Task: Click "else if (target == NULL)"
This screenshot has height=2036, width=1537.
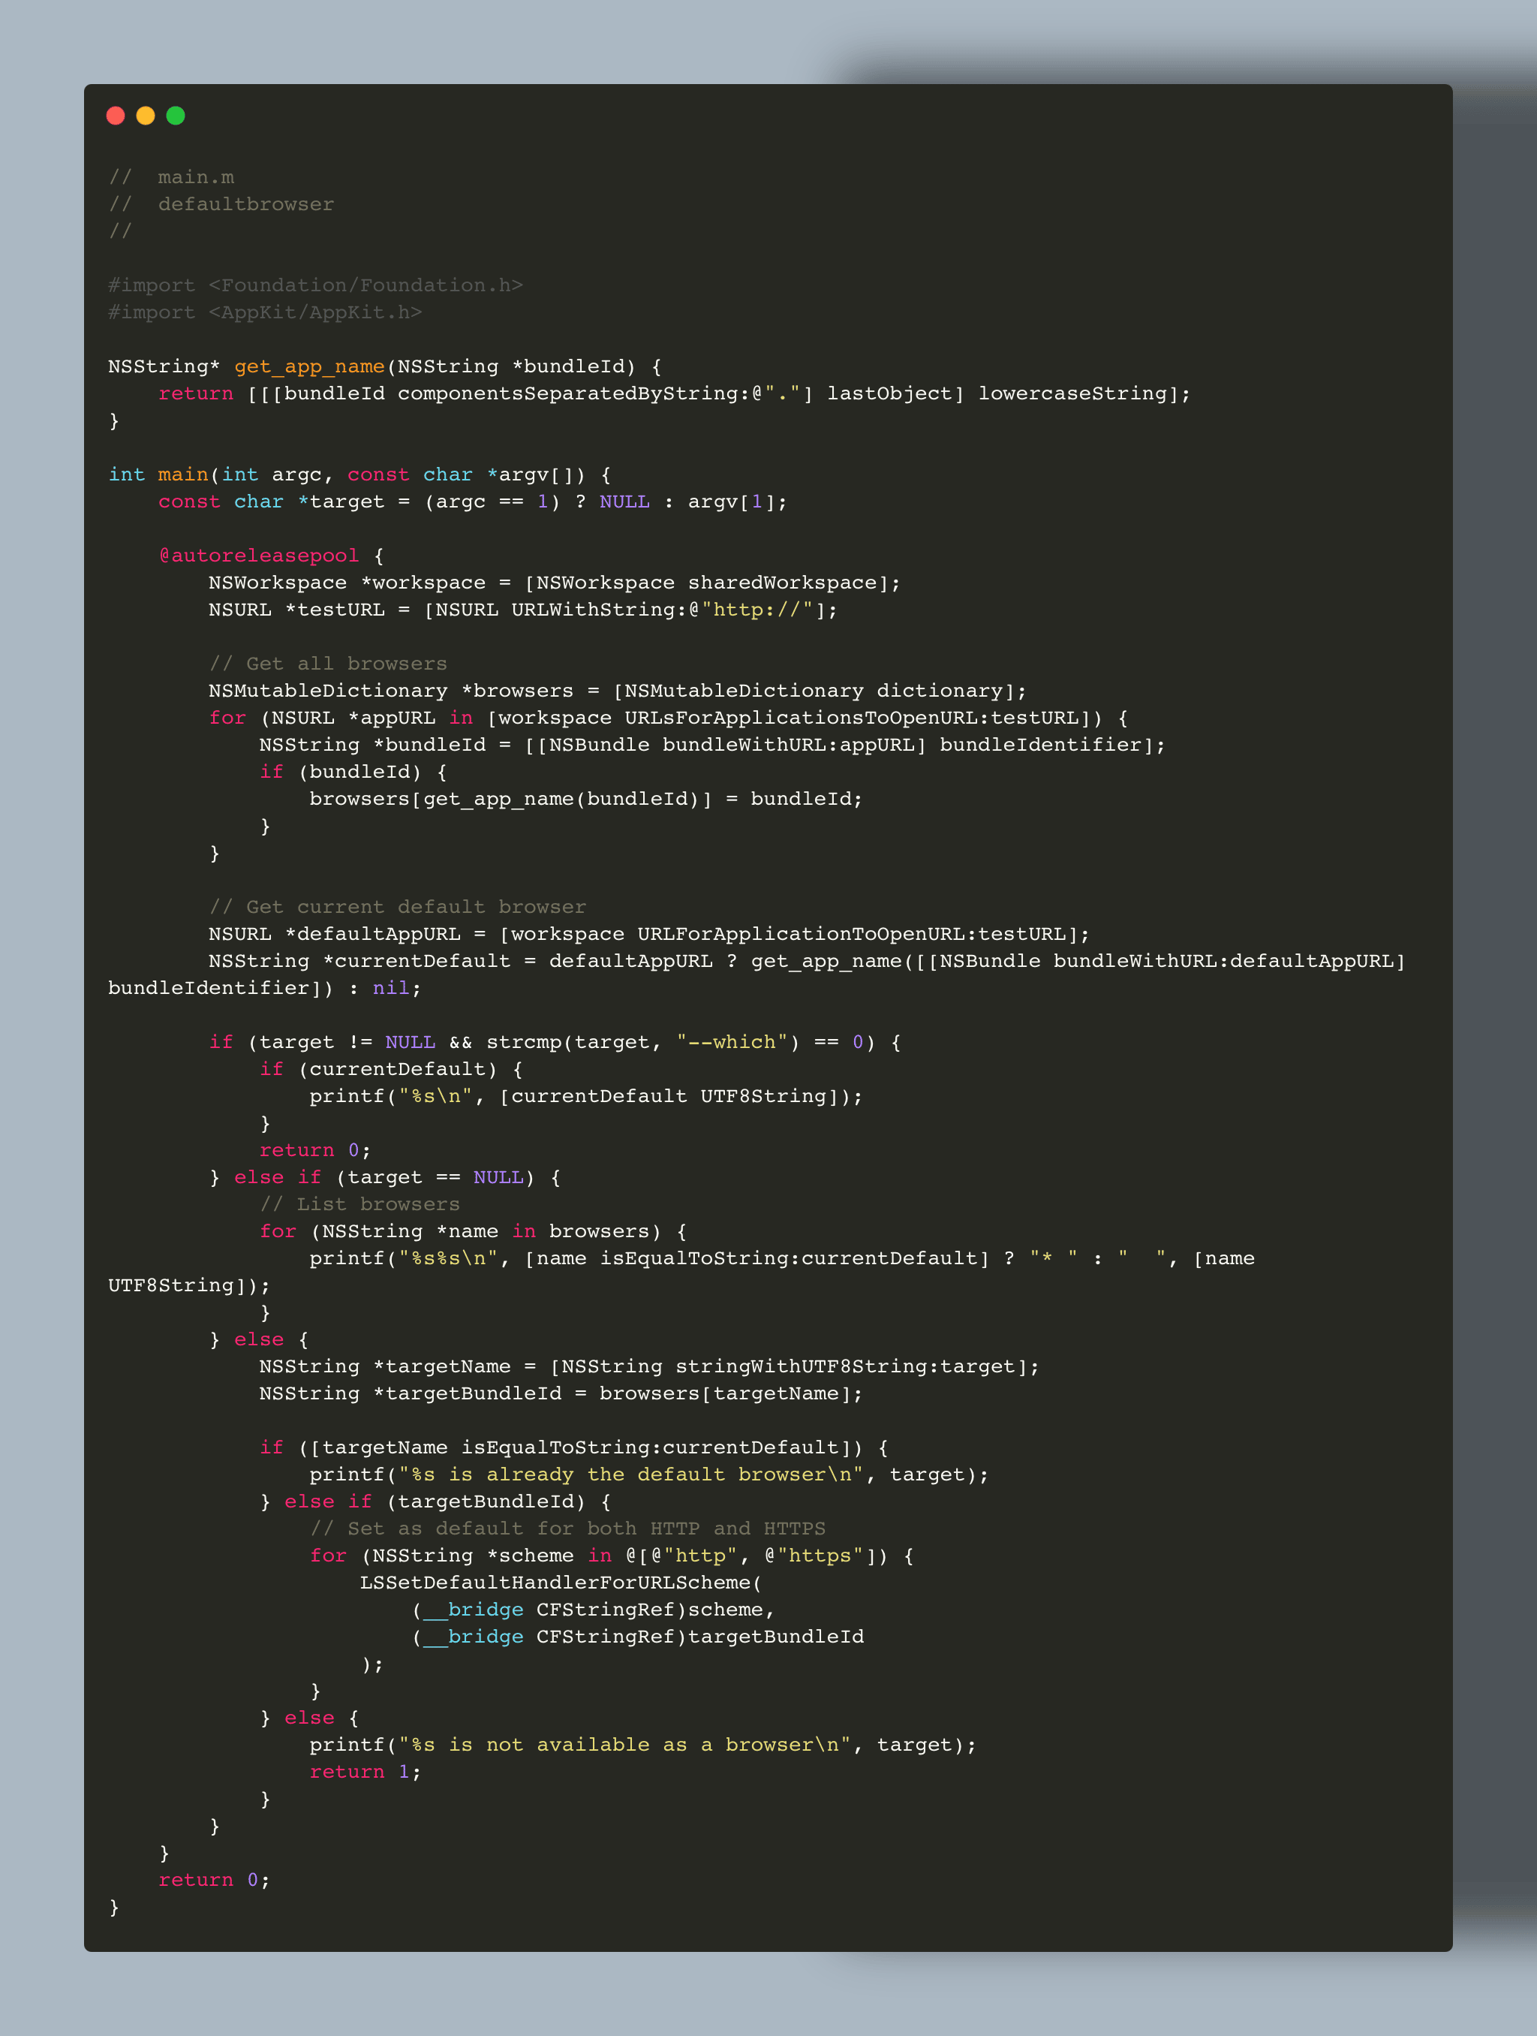Action: (x=385, y=1177)
